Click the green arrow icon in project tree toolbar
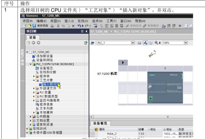Viewport: 205px width, 139px height. pyautogui.click(x=86, y=43)
